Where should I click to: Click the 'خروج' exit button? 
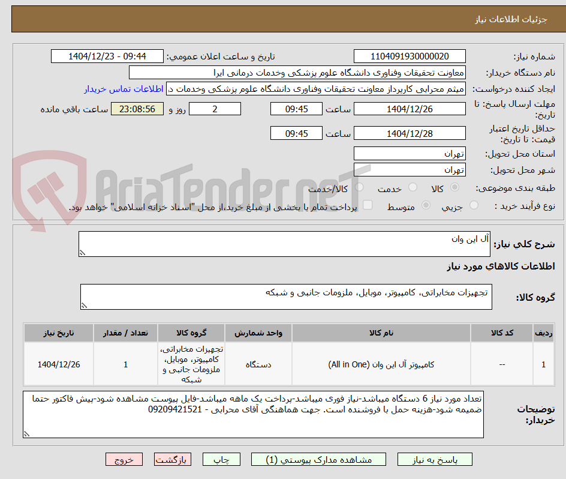(x=124, y=459)
